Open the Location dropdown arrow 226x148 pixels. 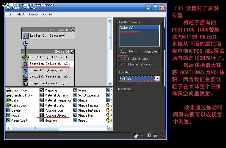157,79
